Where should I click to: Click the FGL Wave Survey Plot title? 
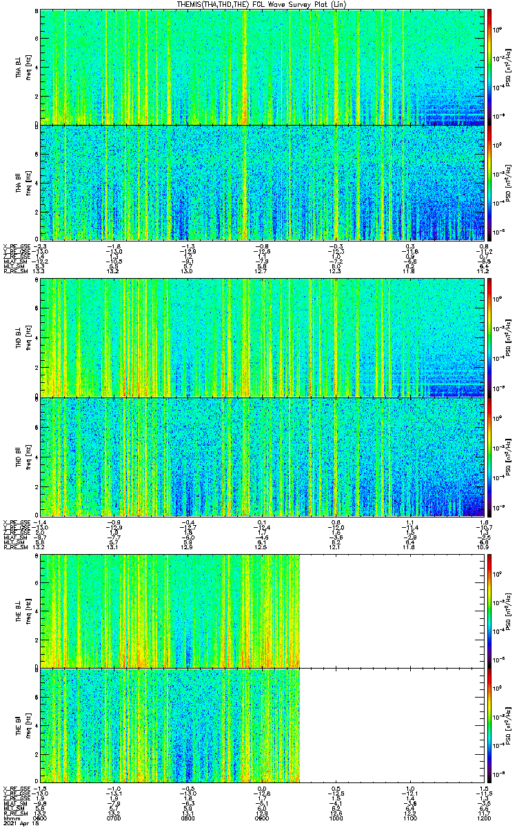[263, 5]
